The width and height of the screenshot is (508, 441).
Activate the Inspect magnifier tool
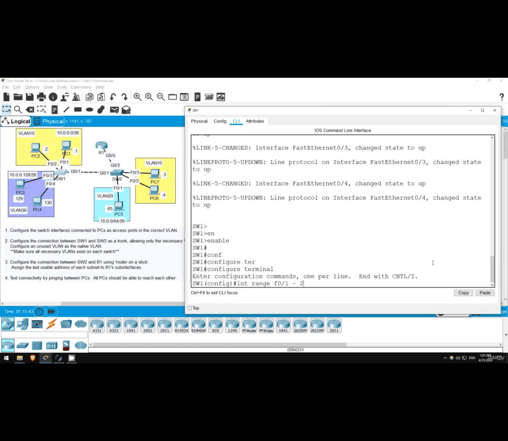click(18, 110)
